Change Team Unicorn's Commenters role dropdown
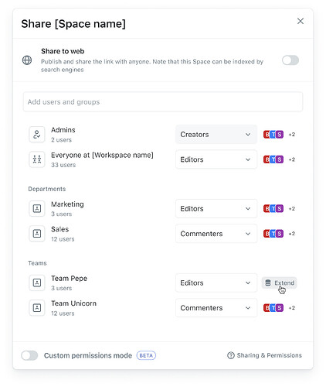This screenshot has height=387, width=326. (216, 308)
